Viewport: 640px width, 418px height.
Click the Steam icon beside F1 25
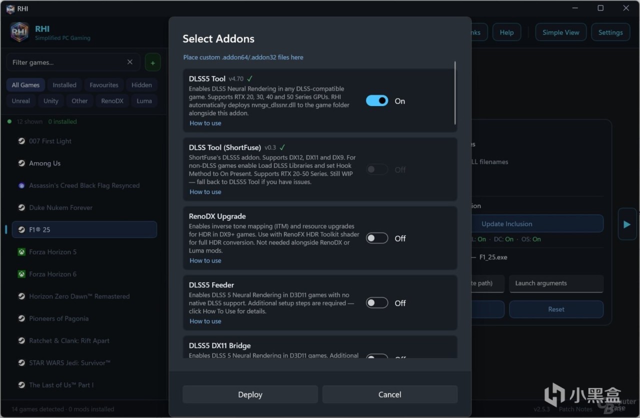tap(21, 230)
